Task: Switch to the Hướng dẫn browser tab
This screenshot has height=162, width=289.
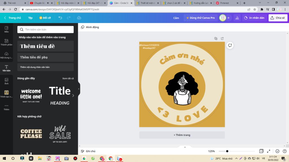Action: (200, 3)
